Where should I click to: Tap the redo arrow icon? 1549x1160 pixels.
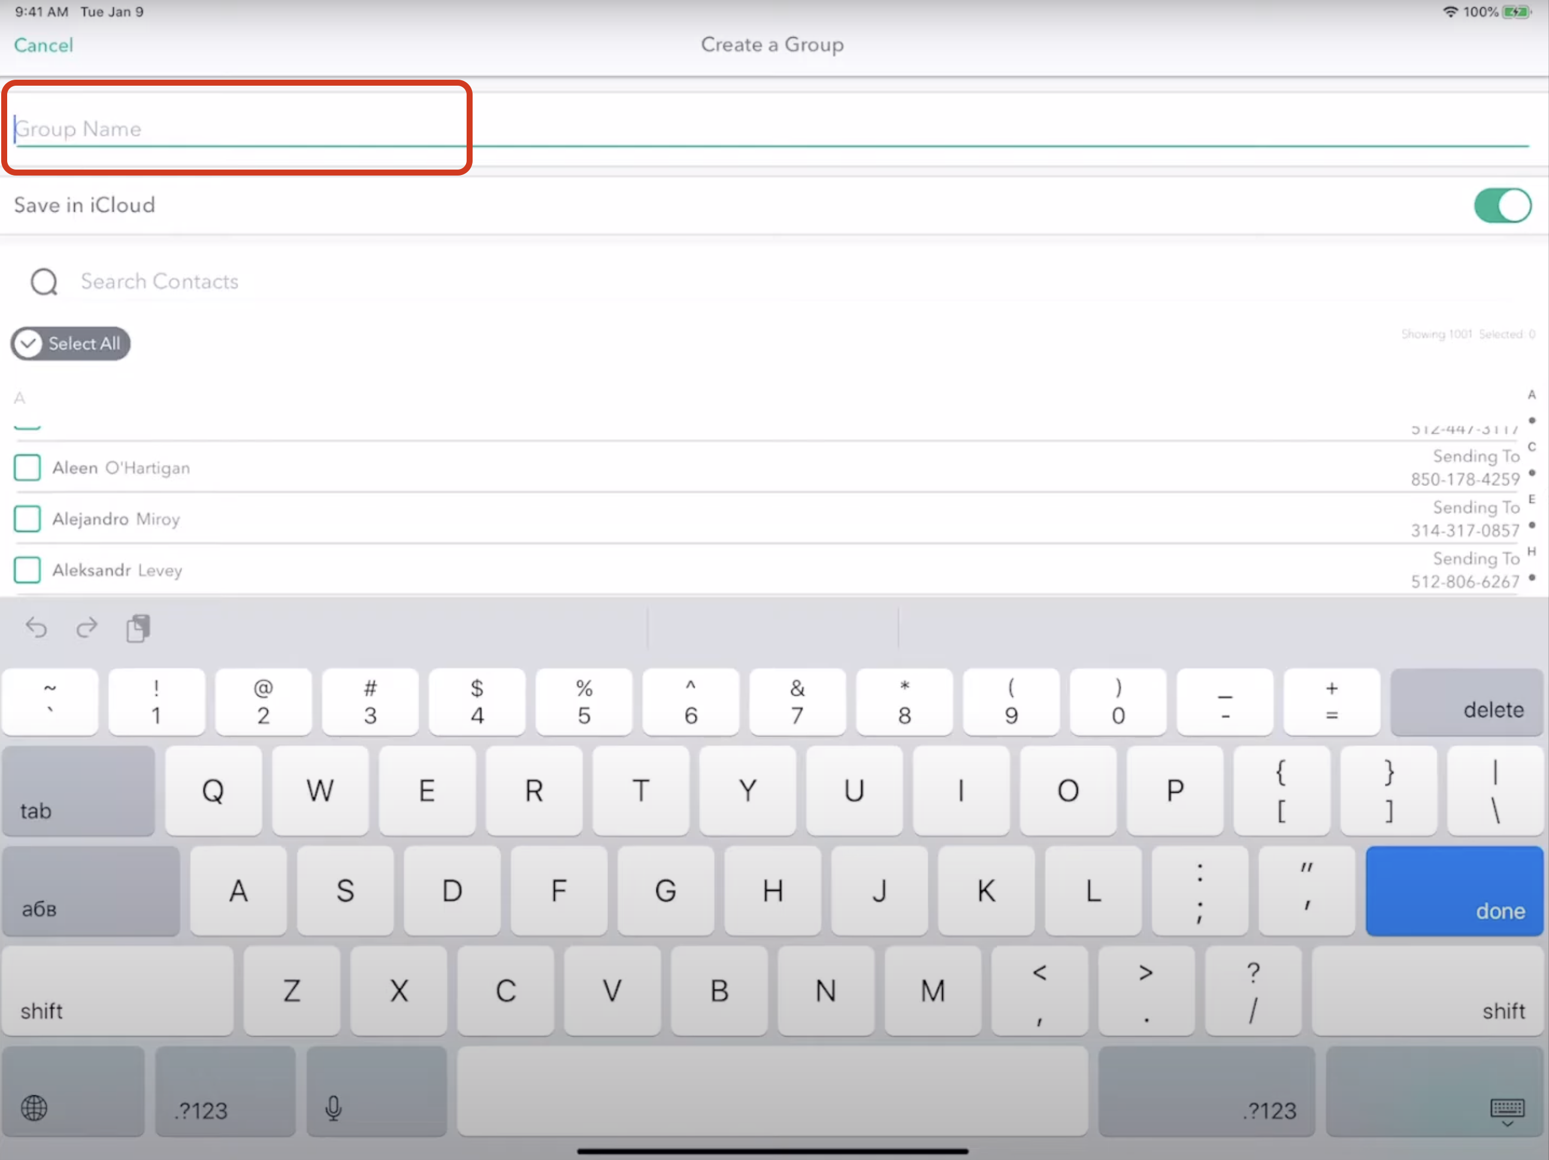click(x=85, y=626)
